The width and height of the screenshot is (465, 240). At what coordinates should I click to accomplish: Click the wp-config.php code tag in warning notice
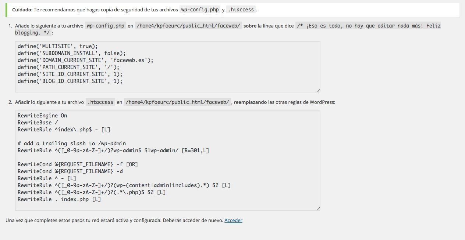pyautogui.click(x=200, y=10)
